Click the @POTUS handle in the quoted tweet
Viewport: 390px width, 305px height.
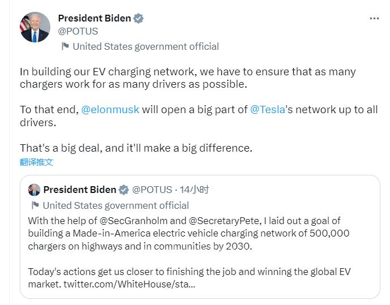click(152, 190)
